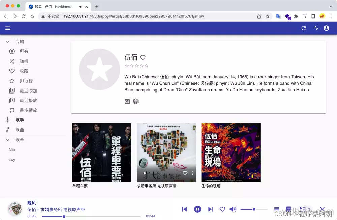Go forward in the browser history

(14, 16)
